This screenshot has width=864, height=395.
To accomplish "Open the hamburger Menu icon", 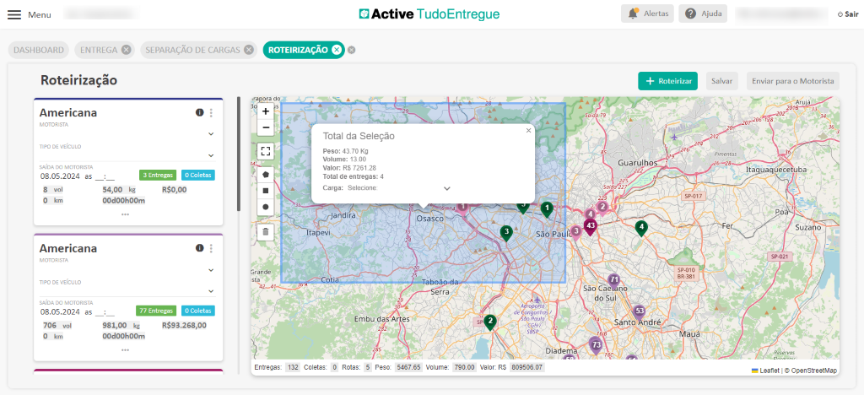I will 14,15.
